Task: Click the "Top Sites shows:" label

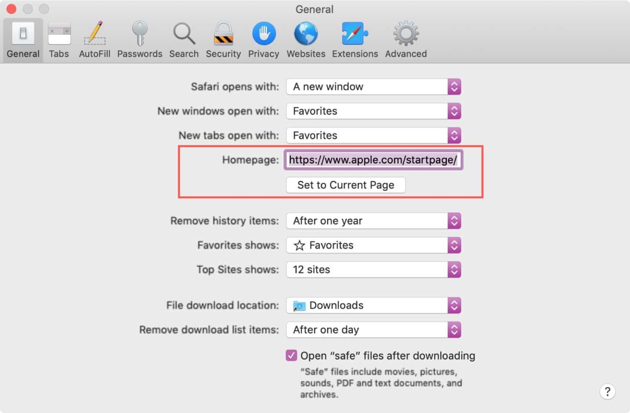Action: point(238,269)
